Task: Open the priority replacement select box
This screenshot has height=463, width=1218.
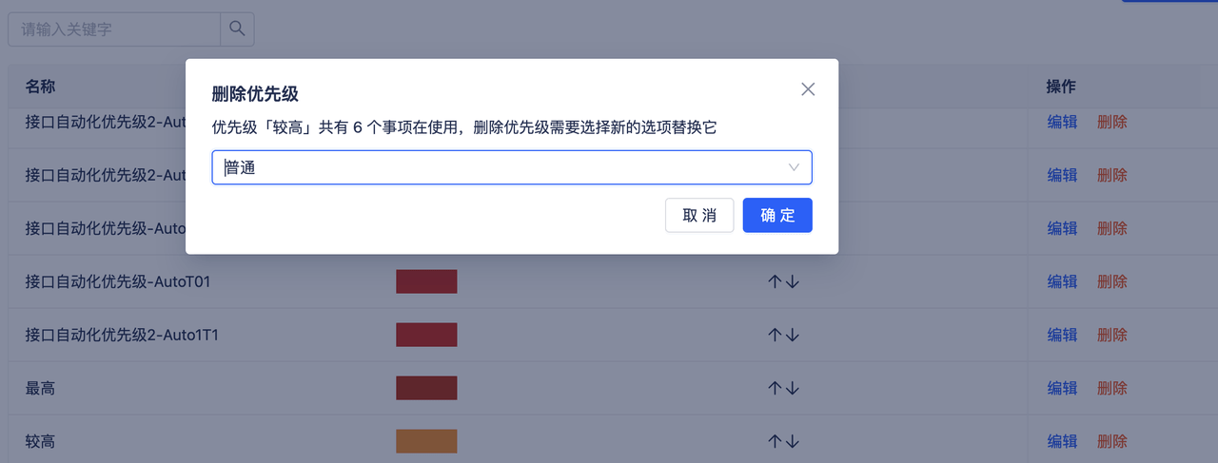Action: coord(512,167)
